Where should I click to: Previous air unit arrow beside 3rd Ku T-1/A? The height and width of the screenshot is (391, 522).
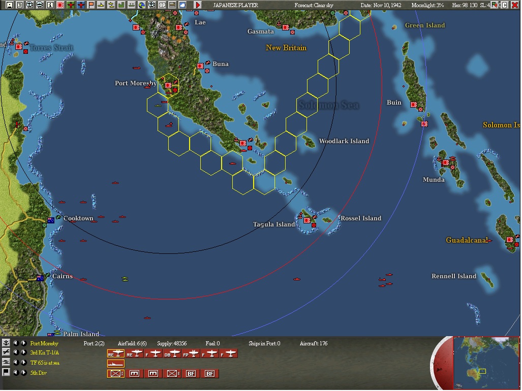15,352
